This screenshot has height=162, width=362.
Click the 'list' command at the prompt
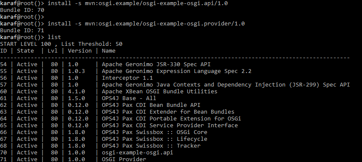click(x=54, y=37)
